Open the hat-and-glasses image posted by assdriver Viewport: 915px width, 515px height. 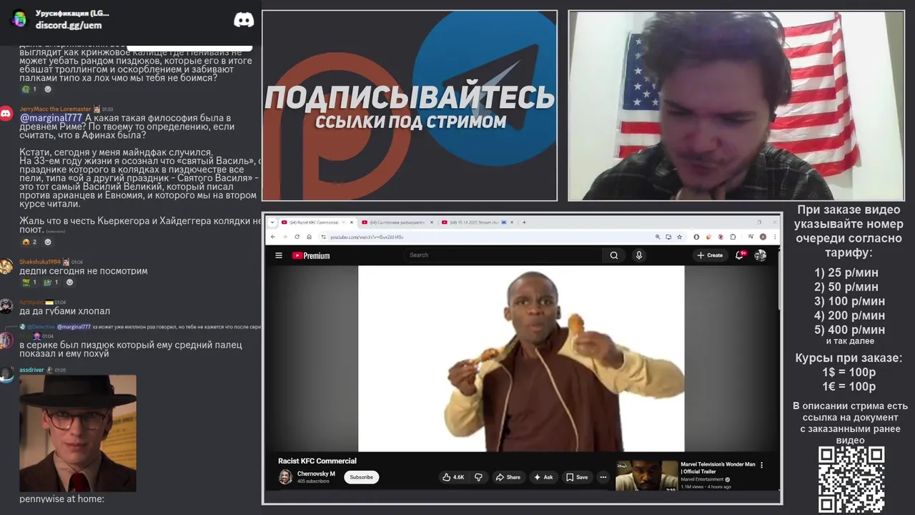pos(78,433)
